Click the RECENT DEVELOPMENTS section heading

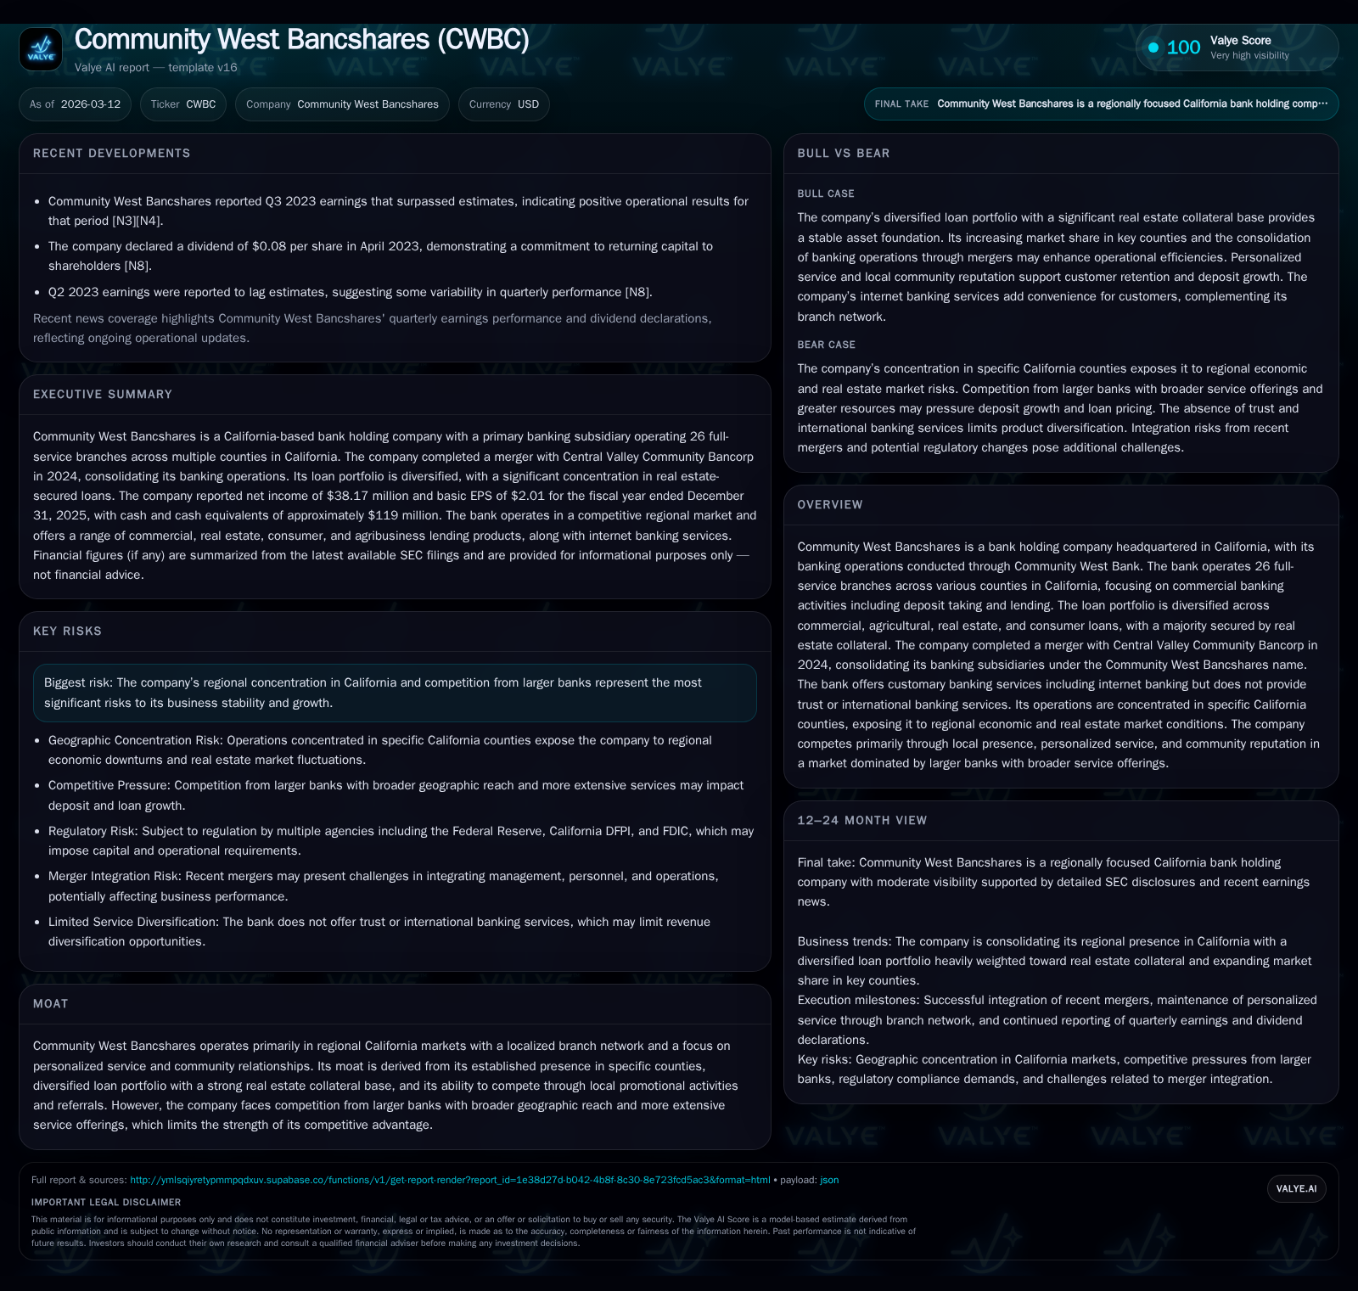[x=112, y=154]
